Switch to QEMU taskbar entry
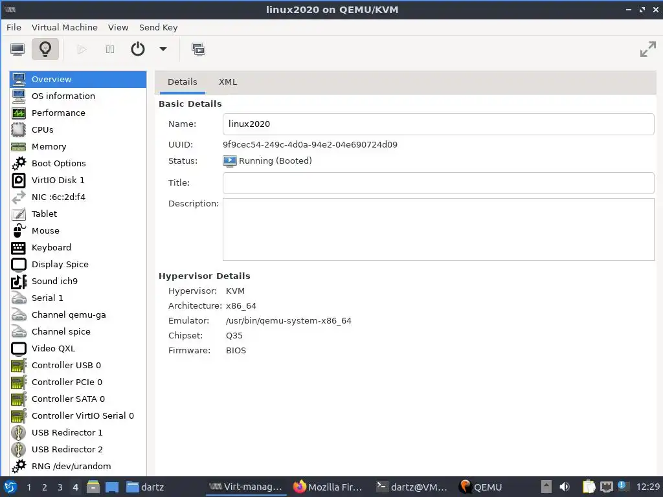This screenshot has width=663, height=497. [481, 487]
